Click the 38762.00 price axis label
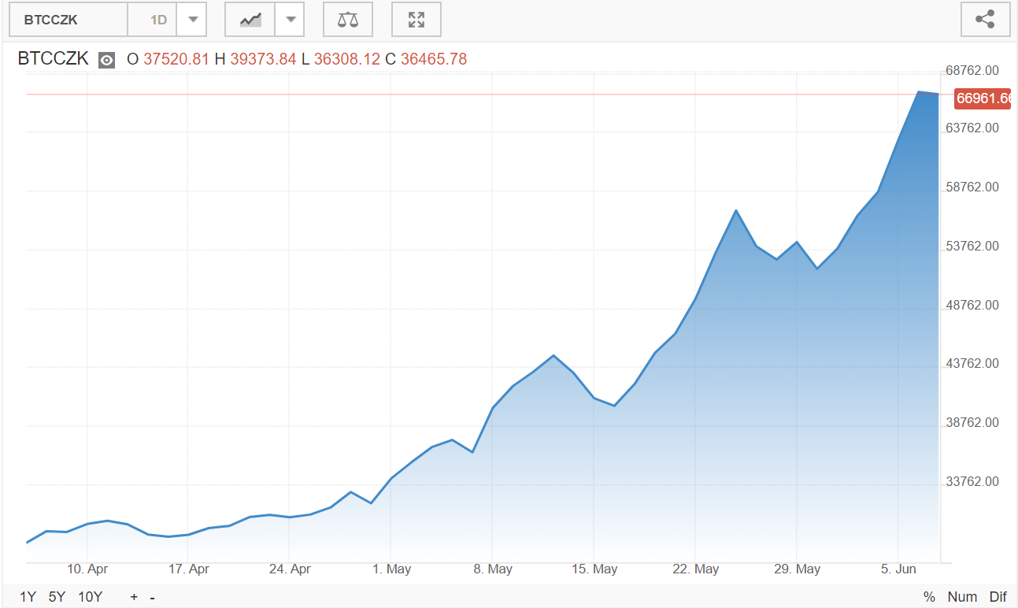The width and height of the screenshot is (1018, 608). pos(972,422)
